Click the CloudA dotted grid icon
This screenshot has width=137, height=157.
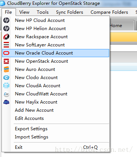(6, 86)
